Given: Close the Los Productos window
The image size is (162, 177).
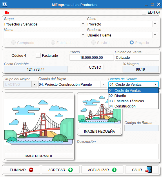Looking at the screenshot, I should coord(159,4).
